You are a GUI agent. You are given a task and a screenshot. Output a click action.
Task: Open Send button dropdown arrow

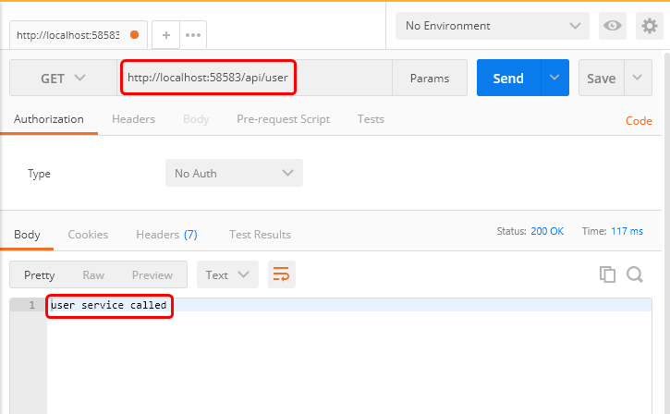click(554, 79)
